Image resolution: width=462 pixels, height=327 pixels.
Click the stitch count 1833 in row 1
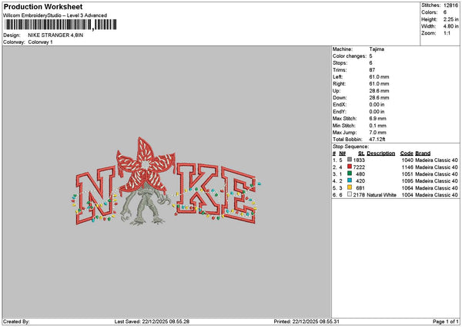tap(359, 160)
